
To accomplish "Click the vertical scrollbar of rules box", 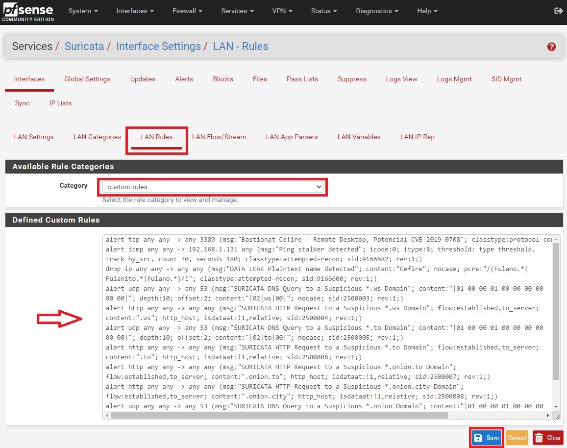I will pyautogui.click(x=556, y=311).
